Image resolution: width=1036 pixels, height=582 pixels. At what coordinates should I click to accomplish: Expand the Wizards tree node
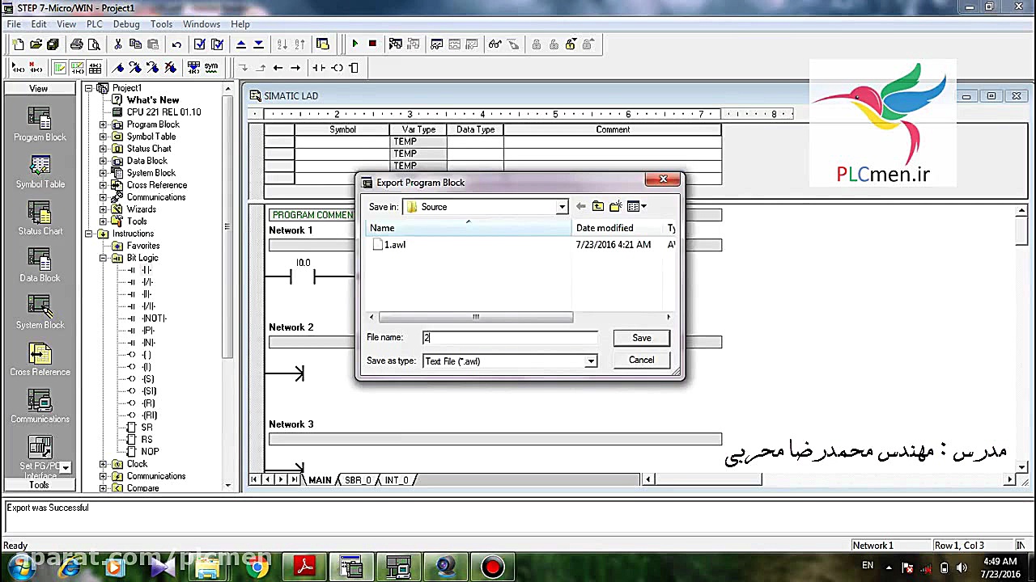pos(103,209)
